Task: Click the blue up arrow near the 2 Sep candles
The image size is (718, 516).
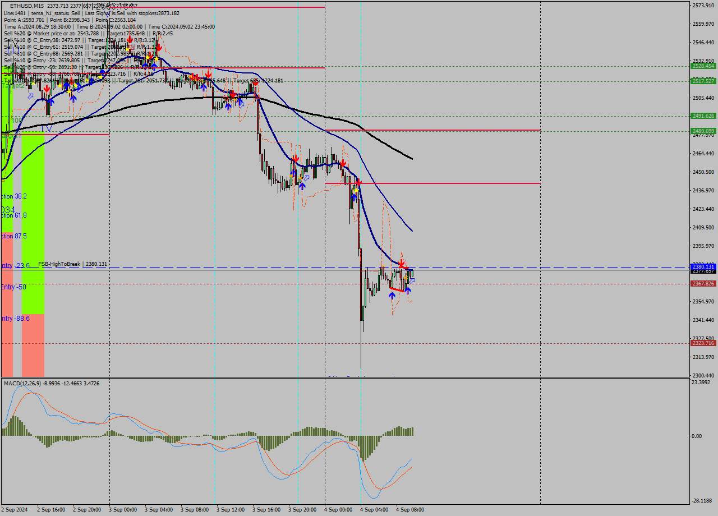Action: 52,102
